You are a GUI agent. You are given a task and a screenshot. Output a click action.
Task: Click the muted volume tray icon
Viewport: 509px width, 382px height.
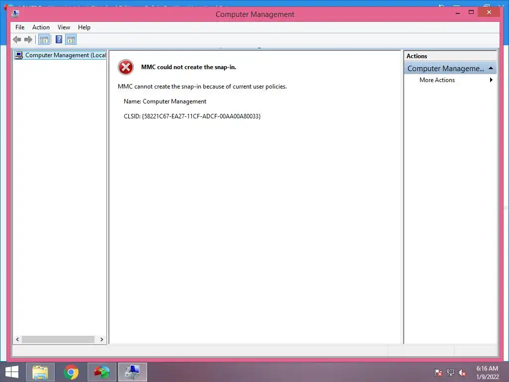[x=462, y=373]
